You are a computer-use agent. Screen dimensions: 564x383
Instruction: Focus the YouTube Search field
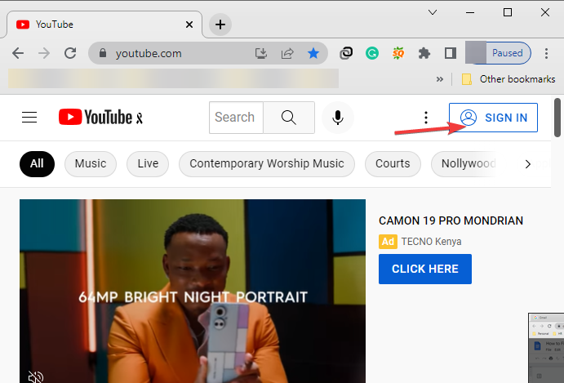[x=237, y=118]
